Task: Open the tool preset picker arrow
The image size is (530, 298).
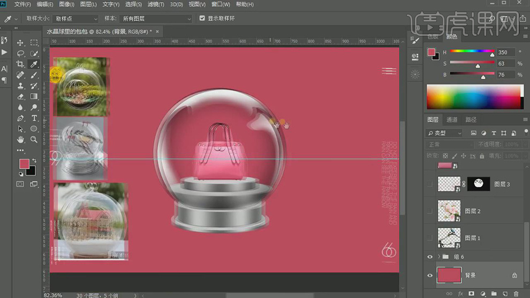Action: point(16,19)
